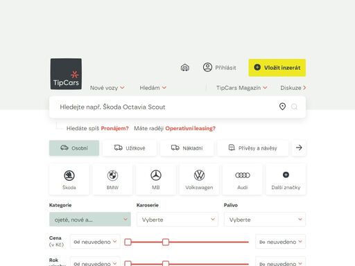
Task: Expand the Hledám menu
Action: [x=153, y=88]
